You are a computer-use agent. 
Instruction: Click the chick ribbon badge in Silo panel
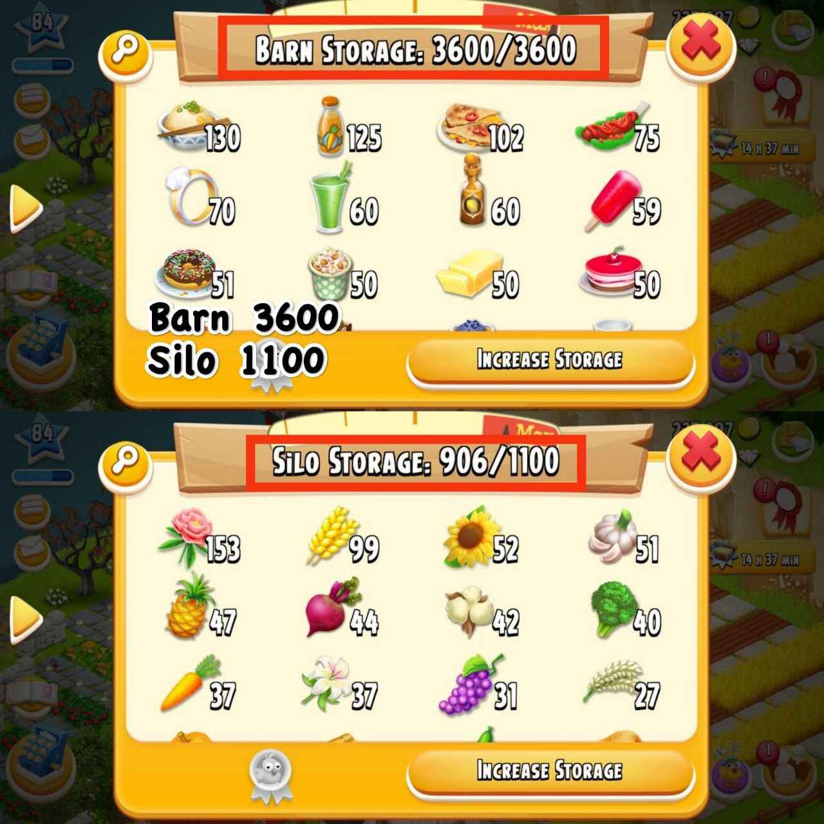point(270,776)
